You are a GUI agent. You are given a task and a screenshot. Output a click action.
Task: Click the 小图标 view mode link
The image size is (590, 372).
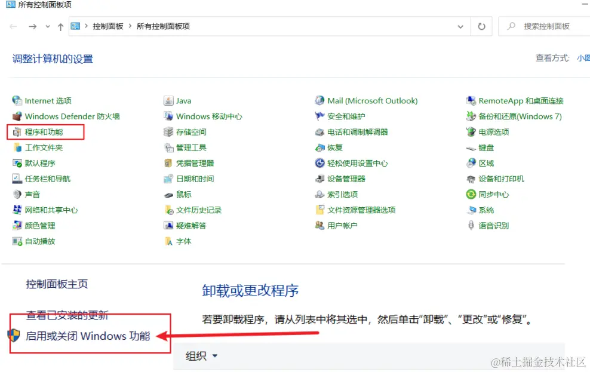(583, 58)
